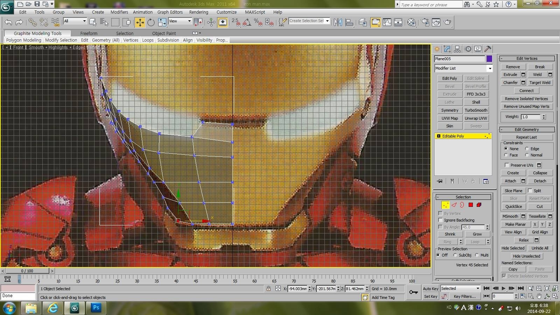This screenshot has height=315, width=560.
Task: Collapse the Edit Geometry rollout
Action: pyautogui.click(x=502, y=129)
